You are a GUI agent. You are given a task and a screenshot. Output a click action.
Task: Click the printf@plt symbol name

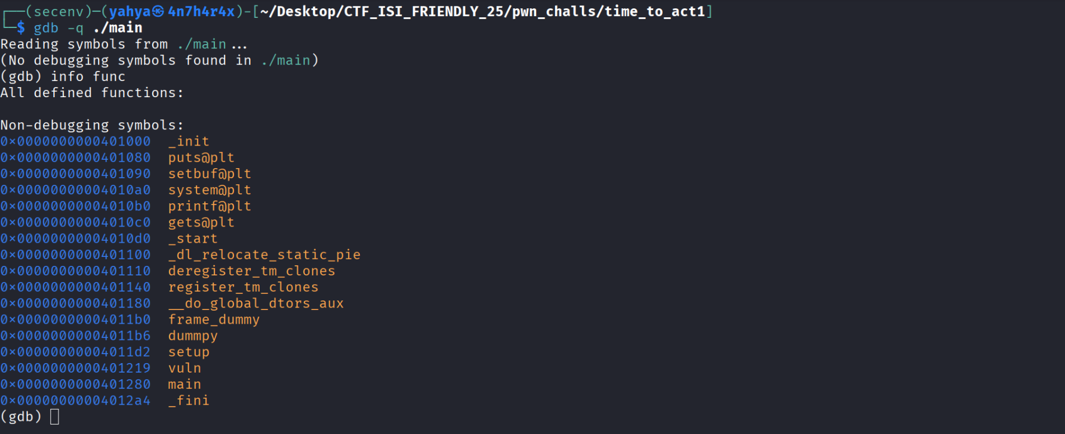tap(210, 206)
